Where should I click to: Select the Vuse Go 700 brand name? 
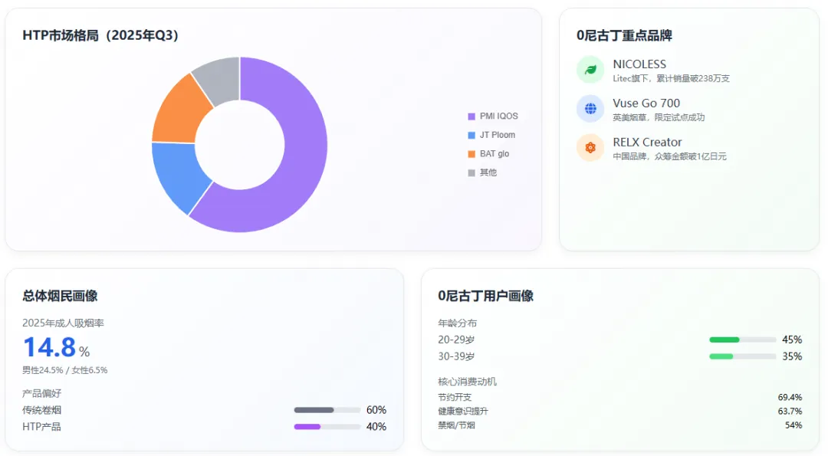(x=646, y=103)
